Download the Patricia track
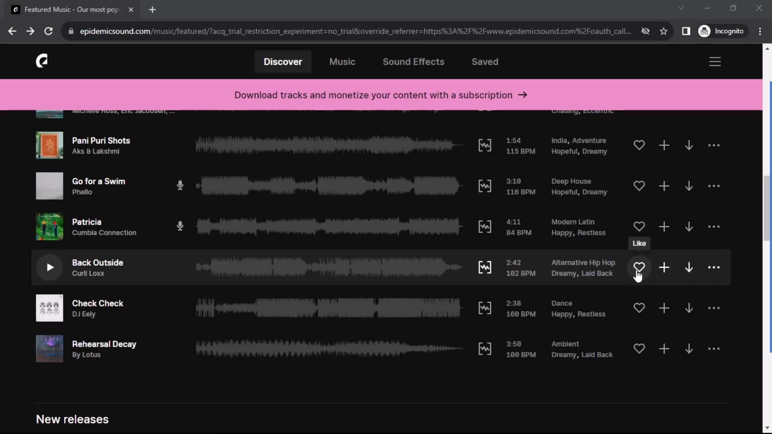Viewport: 772px width, 434px height. 689,227
